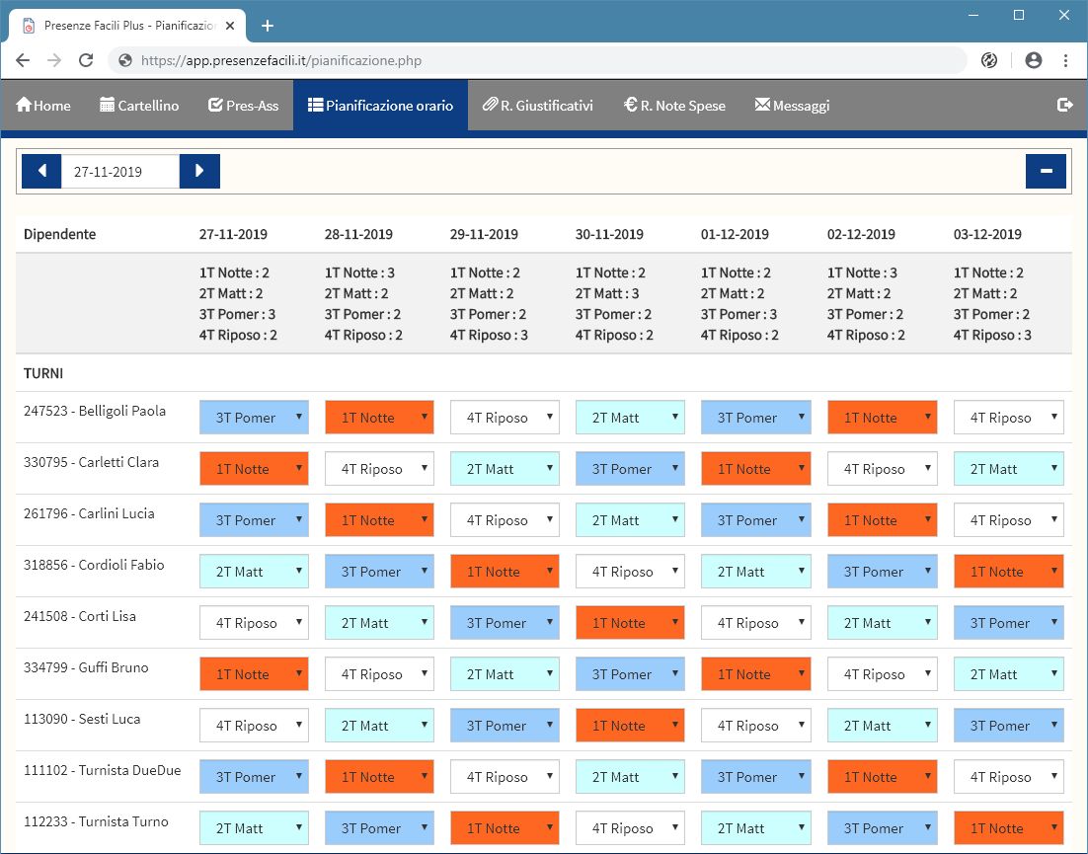Click the date field showing 27-11-2019
Screen dimensions: 1088x854
[119, 171]
